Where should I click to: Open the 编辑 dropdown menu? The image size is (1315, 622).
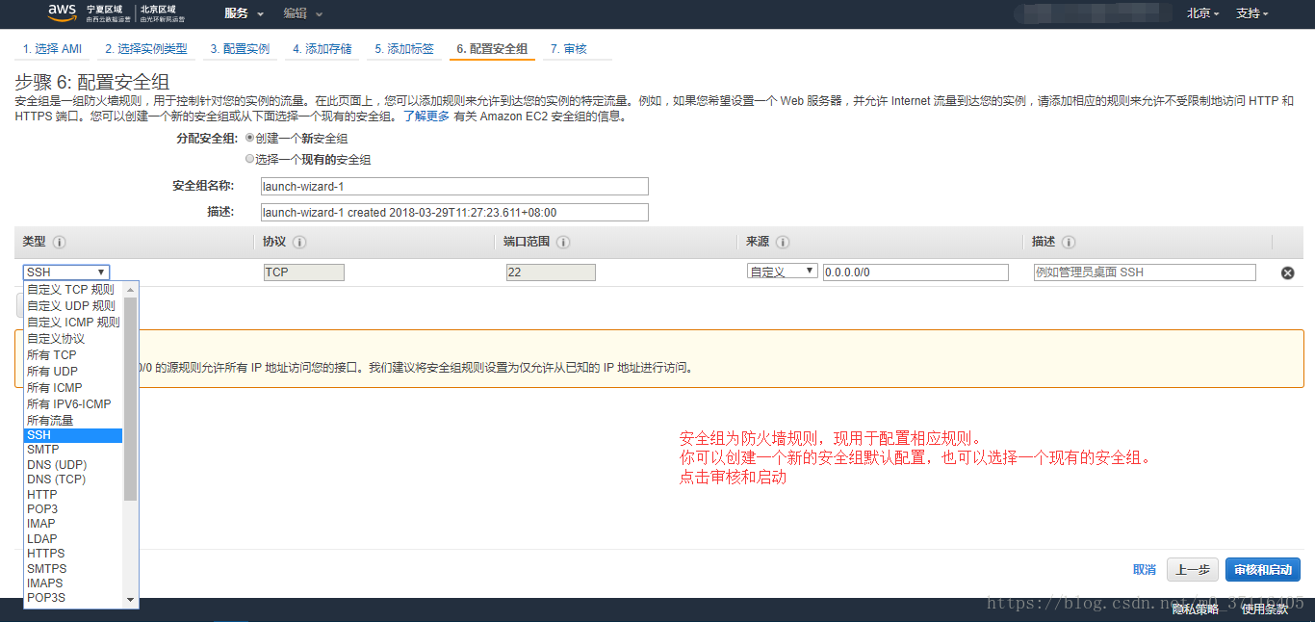[x=303, y=13]
